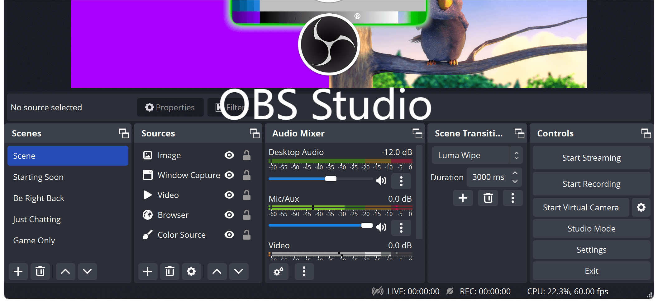The width and height of the screenshot is (658, 303).
Task: Open source properties gear in the Sources toolbar
Action: pos(191,271)
